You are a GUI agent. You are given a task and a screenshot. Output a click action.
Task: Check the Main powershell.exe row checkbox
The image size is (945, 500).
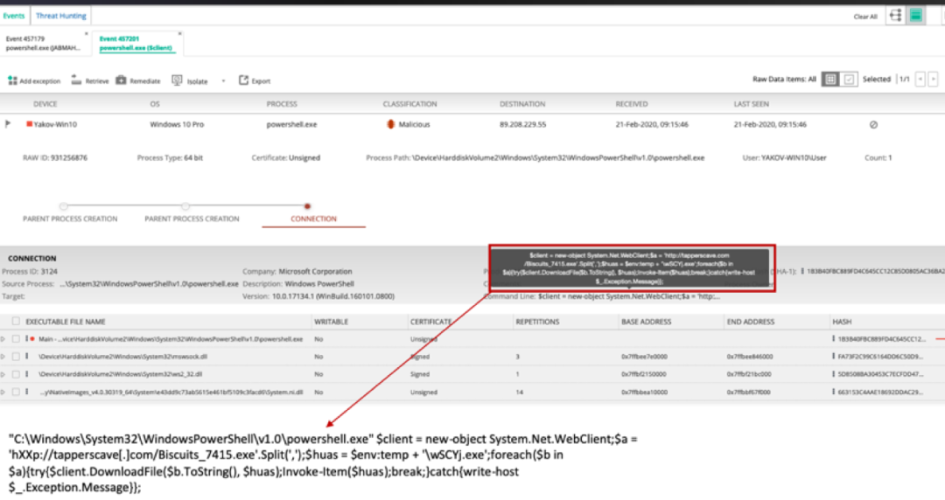(16, 339)
